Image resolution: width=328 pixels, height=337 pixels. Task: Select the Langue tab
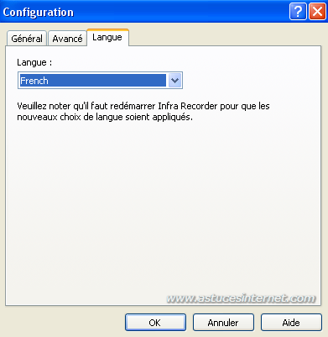tap(107, 37)
